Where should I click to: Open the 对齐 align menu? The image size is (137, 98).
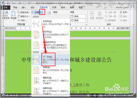124,12
